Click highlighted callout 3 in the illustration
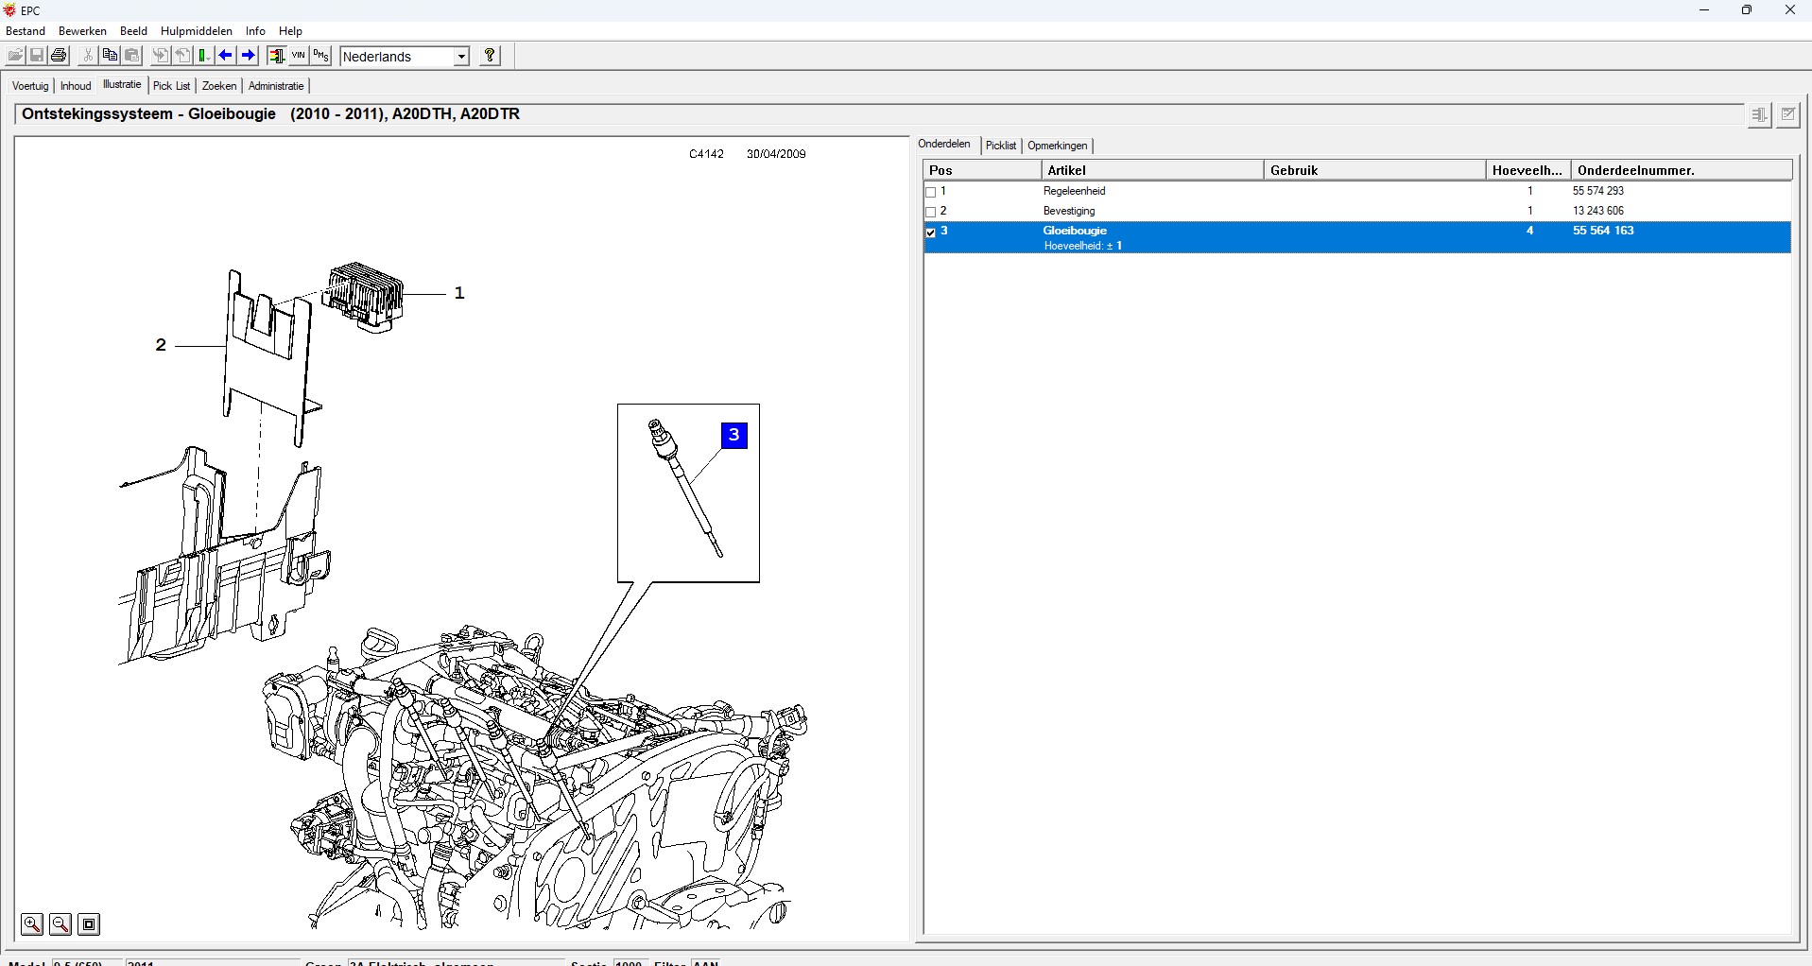Image resolution: width=1812 pixels, height=966 pixels. (x=734, y=436)
